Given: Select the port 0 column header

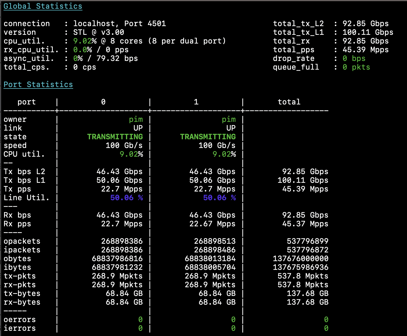Looking at the screenshot, I should tap(103, 102).
